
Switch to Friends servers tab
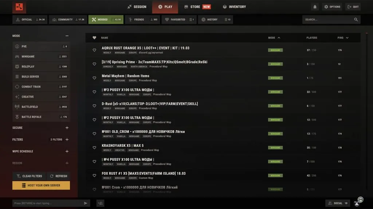(x=142, y=20)
